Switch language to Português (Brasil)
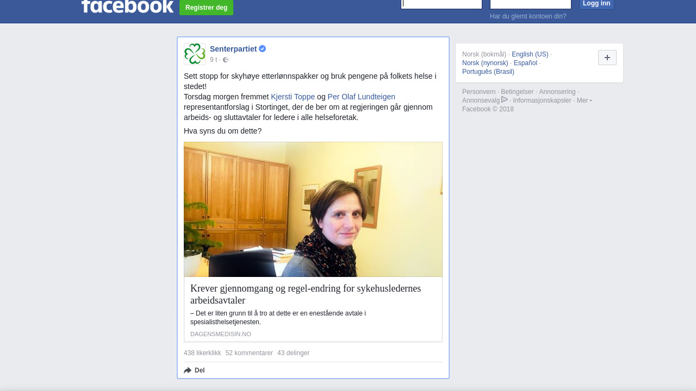This screenshot has height=391, width=696. 488,72
